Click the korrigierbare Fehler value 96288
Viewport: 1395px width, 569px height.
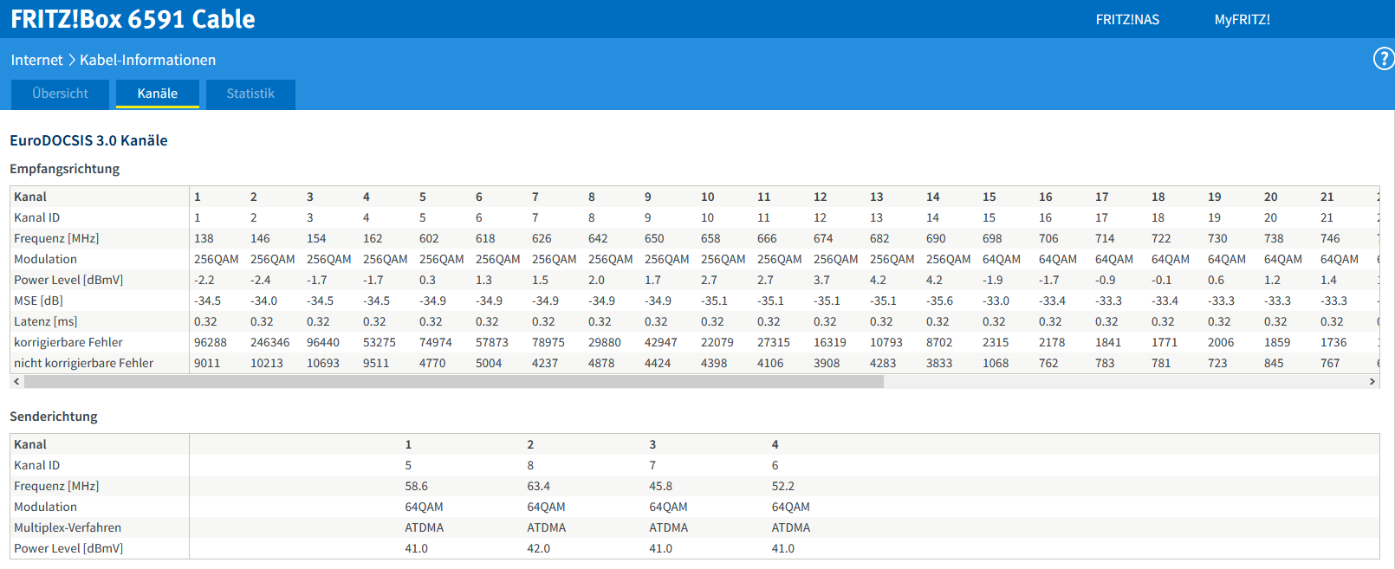coord(211,342)
